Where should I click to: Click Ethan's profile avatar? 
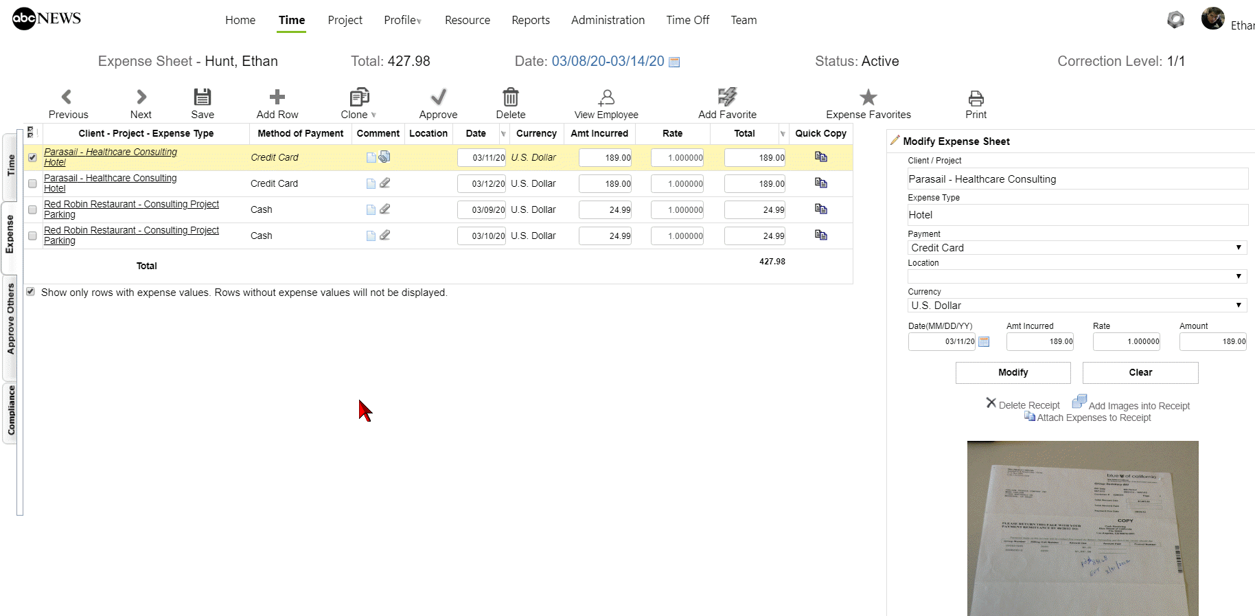click(x=1212, y=19)
